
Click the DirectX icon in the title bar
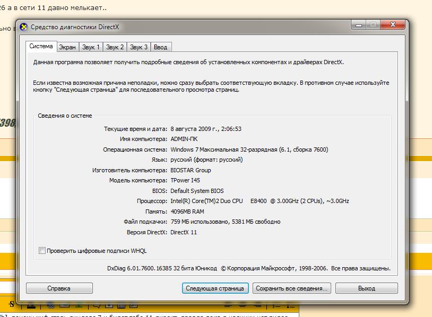(x=24, y=27)
